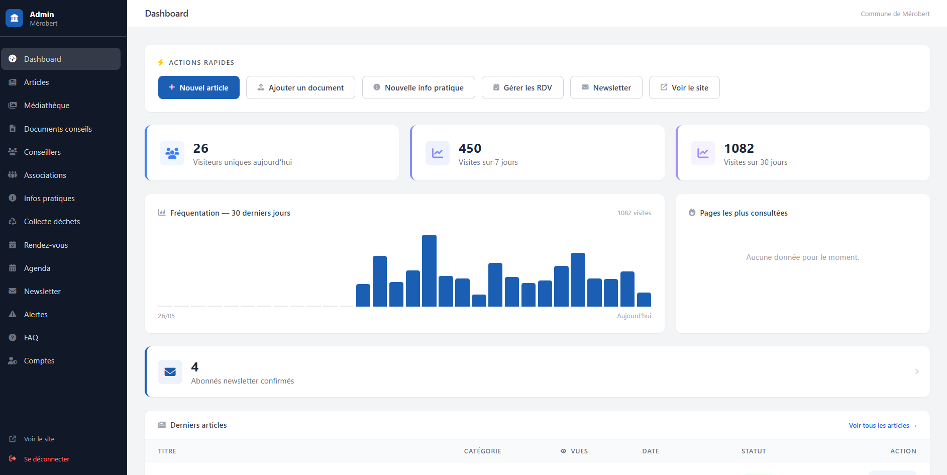Open the Alertes section label
This screenshot has width=947, height=475.
click(x=36, y=314)
